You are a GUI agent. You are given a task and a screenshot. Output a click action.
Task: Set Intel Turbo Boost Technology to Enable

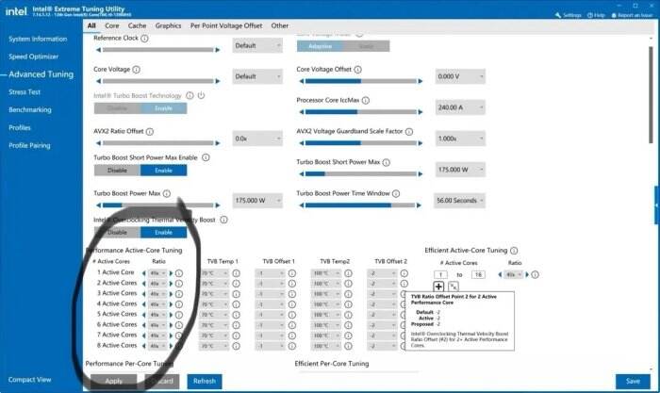(x=163, y=108)
